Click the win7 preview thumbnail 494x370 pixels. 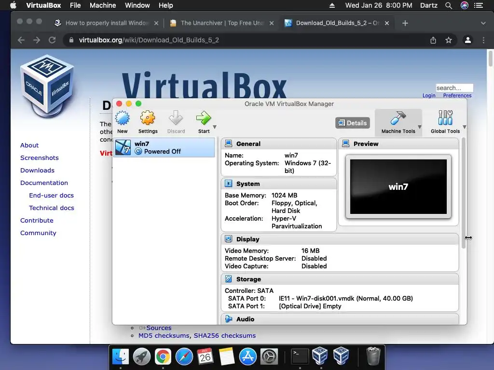(x=398, y=186)
